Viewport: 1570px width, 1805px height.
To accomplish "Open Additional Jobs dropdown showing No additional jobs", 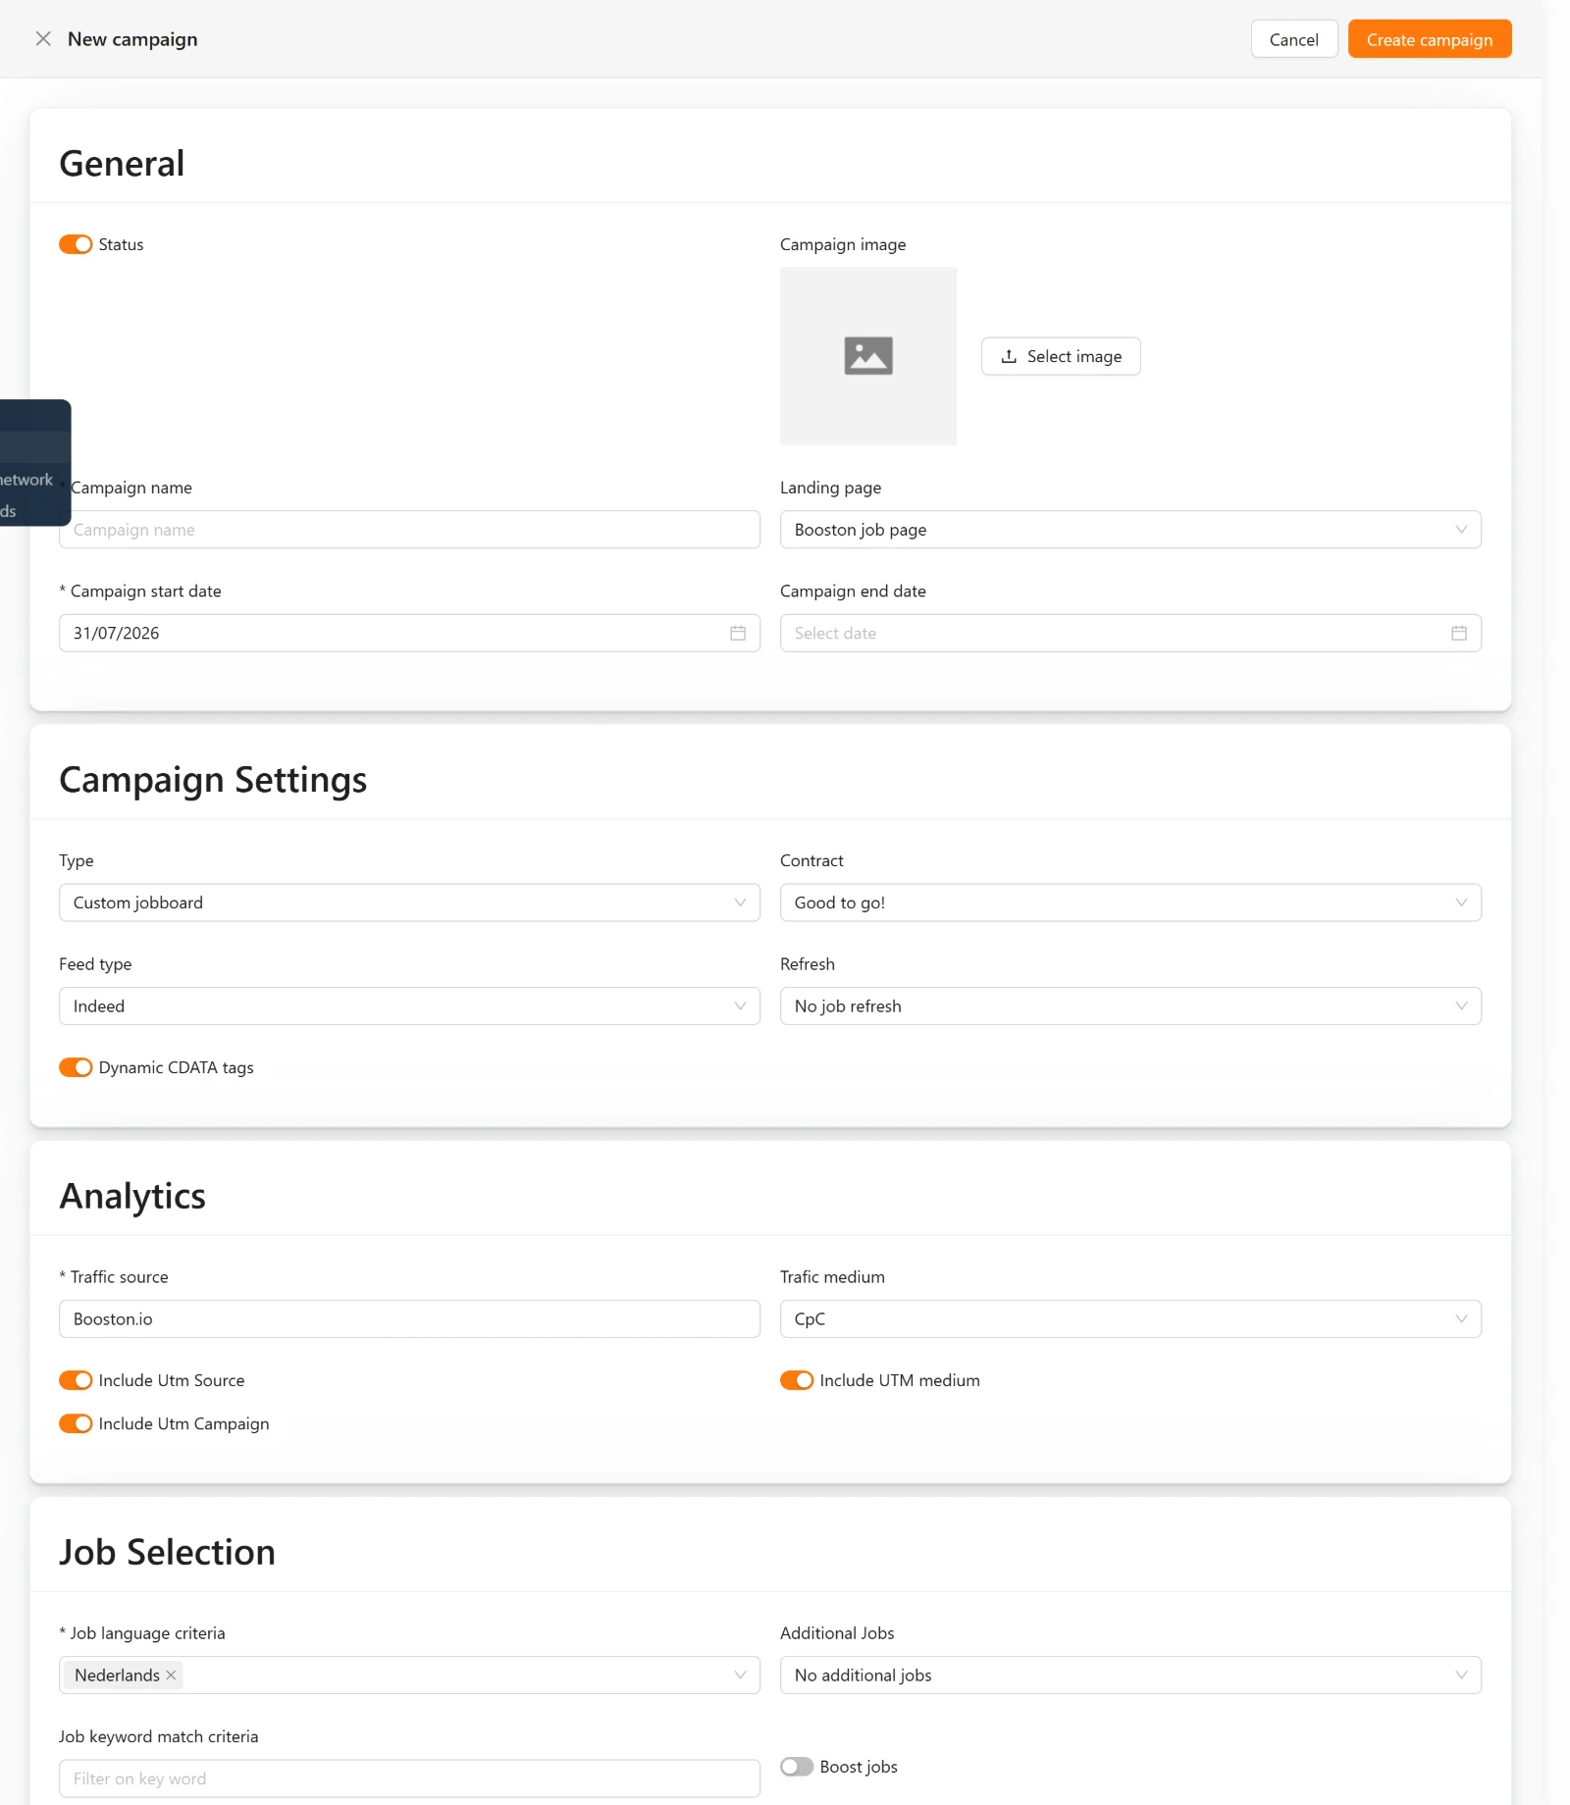I will (x=1130, y=1676).
